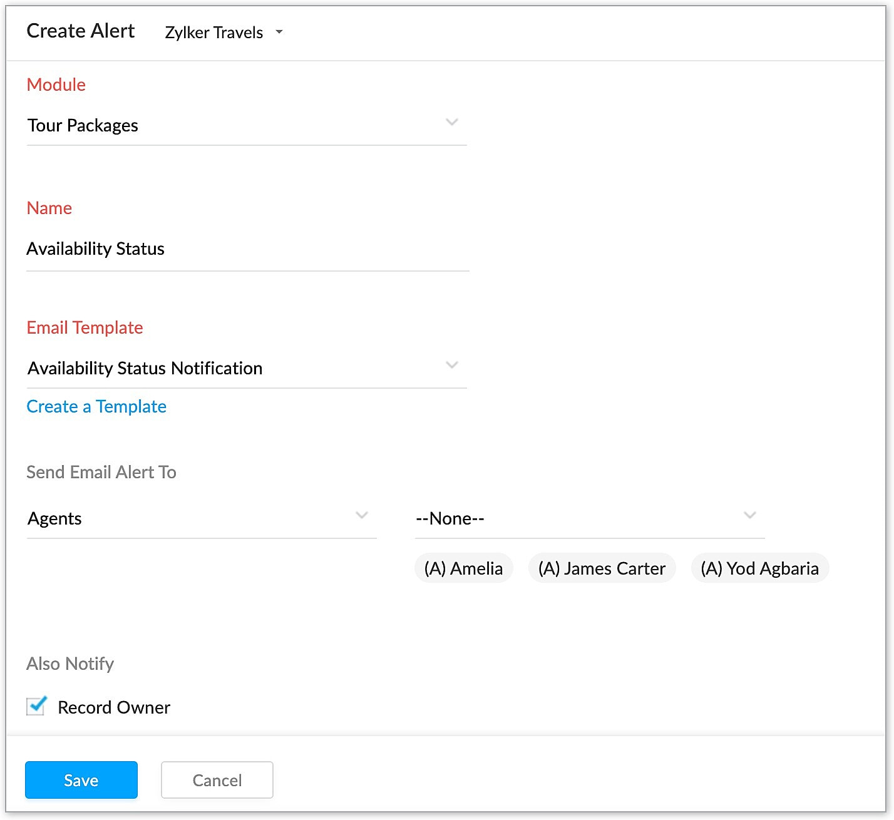Click the Create Alert heading

pos(81,31)
